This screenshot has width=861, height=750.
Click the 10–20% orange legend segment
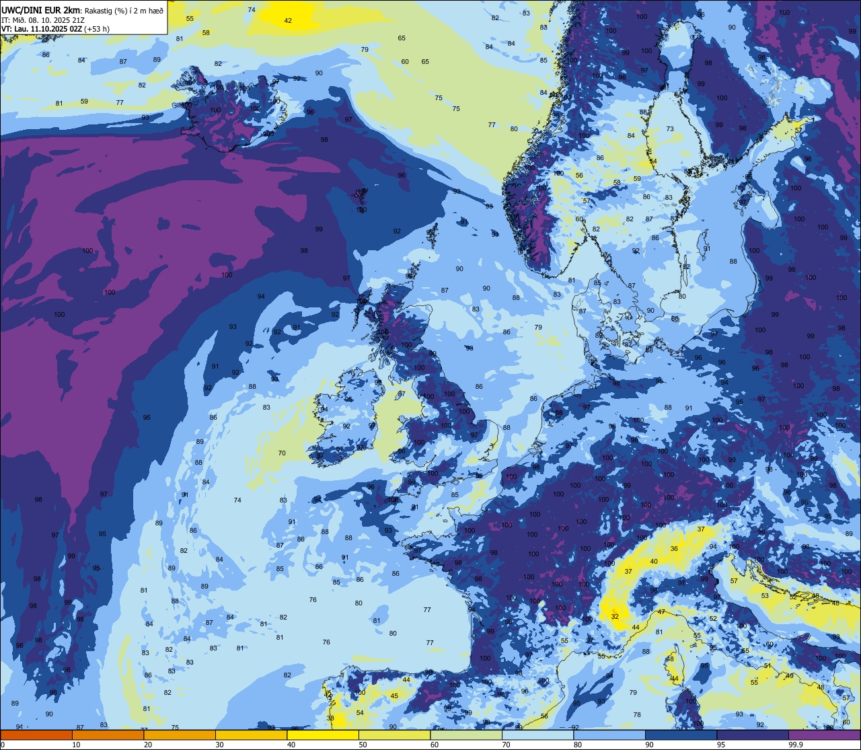point(108,735)
